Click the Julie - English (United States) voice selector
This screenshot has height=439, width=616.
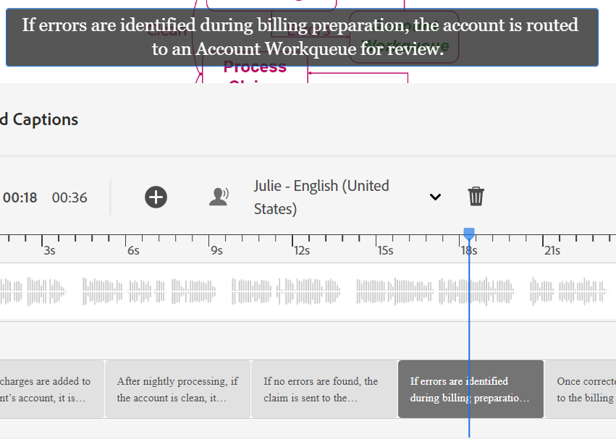(x=322, y=196)
